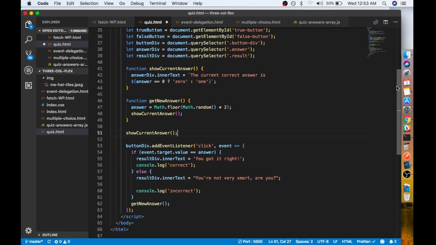Switch to the fetch-WP.html tab
This screenshot has height=245, width=436.
tap(112, 22)
